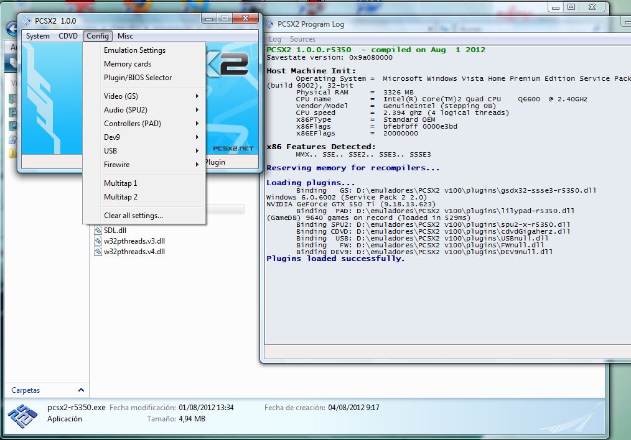Expand the Dev9 submenu arrow
Image resolution: width=631 pixels, height=440 pixels.
click(x=197, y=137)
